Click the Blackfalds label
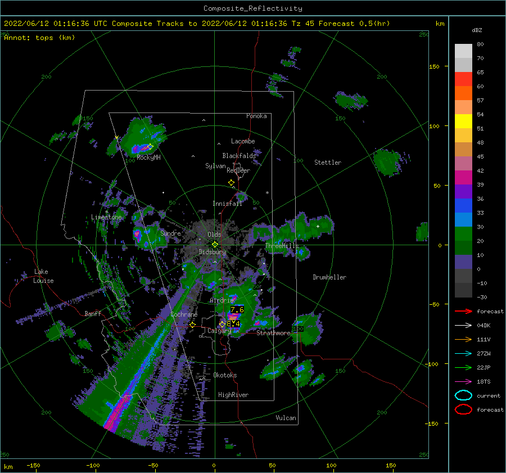The width and height of the screenshot is (506, 473). point(239,156)
